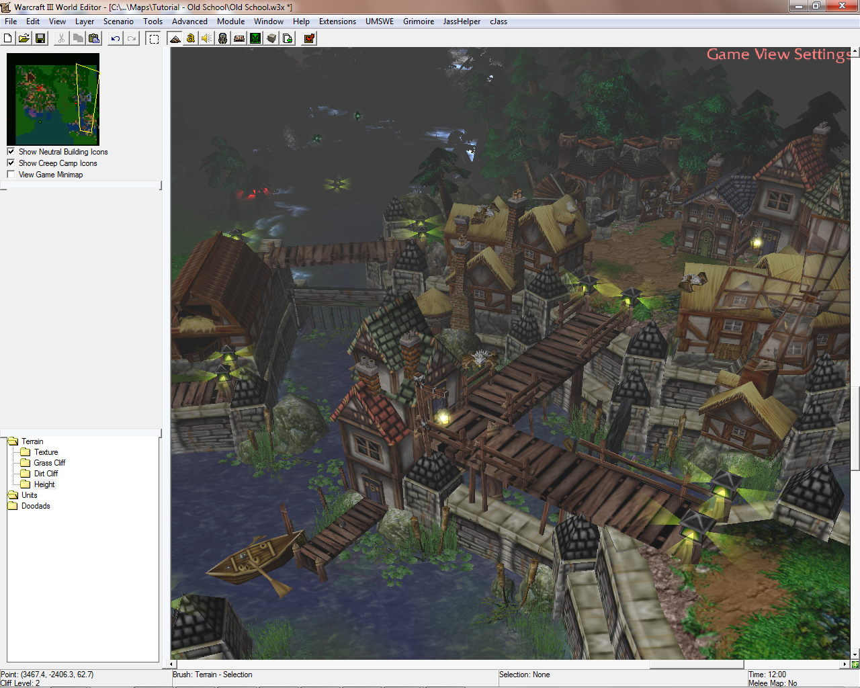860x688 pixels.
Task: Open the UMSWE menu
Action: click(380, 21)
